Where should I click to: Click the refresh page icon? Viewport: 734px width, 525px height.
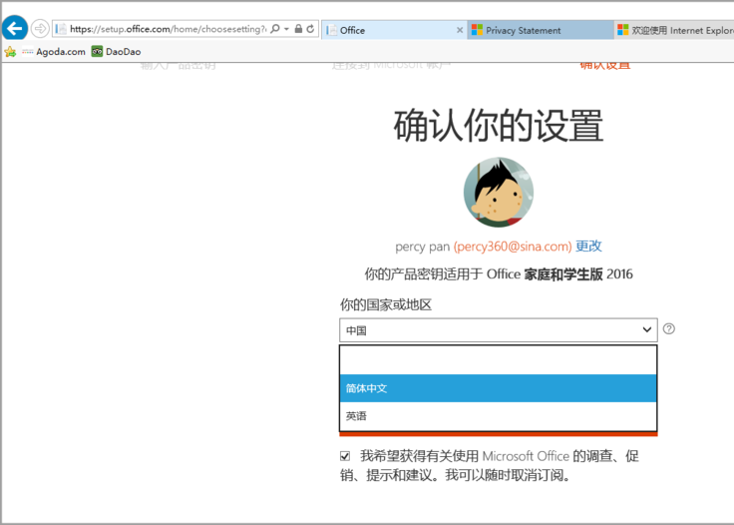(x=310, y=29)
